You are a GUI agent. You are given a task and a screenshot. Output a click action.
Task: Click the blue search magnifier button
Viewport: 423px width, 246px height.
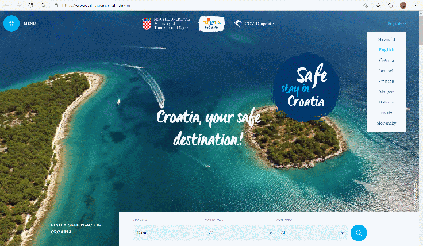(359, 233)
